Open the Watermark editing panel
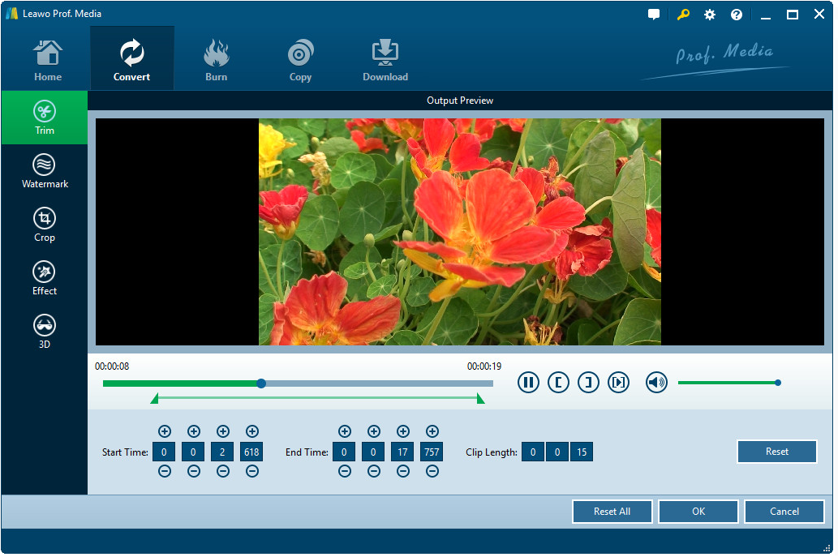The height and width of the screenshot is (557, 838). [45, 172]
